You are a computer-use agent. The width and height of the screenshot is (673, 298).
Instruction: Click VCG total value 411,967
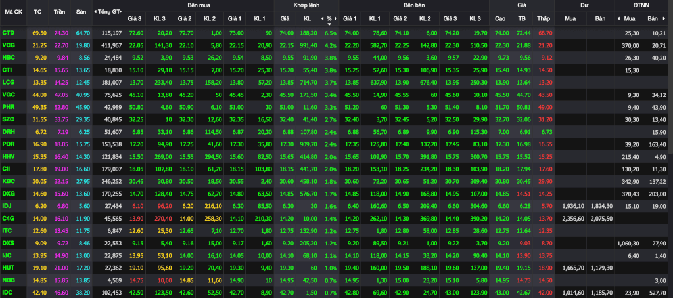tap(112, 45)
